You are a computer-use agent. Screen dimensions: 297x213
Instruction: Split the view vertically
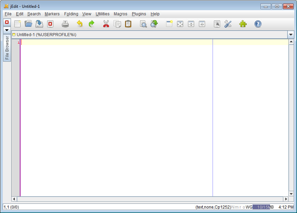202,24
